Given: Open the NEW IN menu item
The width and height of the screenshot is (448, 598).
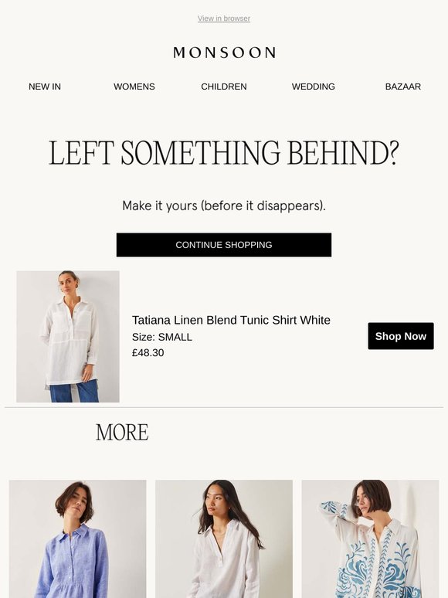Looking at the screenshot, I should [x=45, y=87].
